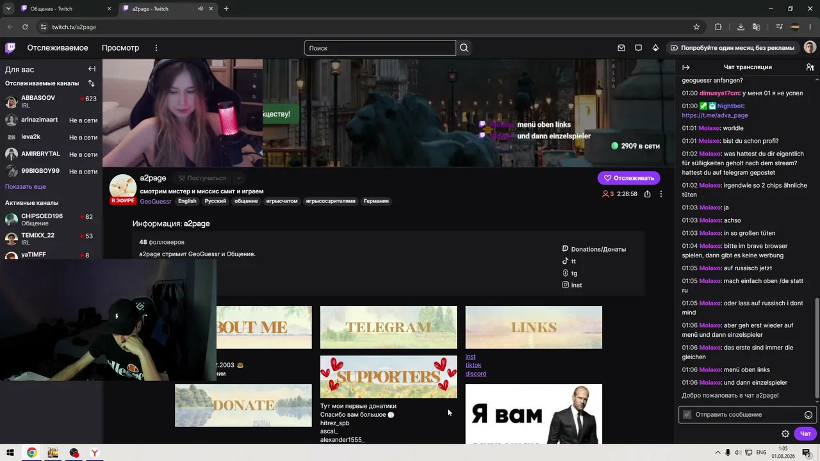Show more followed channels

[x=26, y=186]
